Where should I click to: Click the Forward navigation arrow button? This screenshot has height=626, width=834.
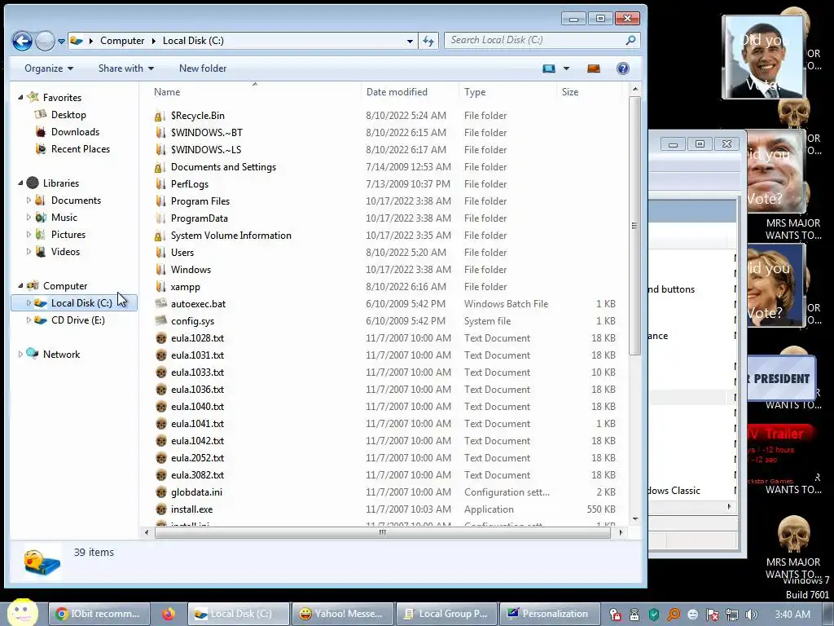46,41
